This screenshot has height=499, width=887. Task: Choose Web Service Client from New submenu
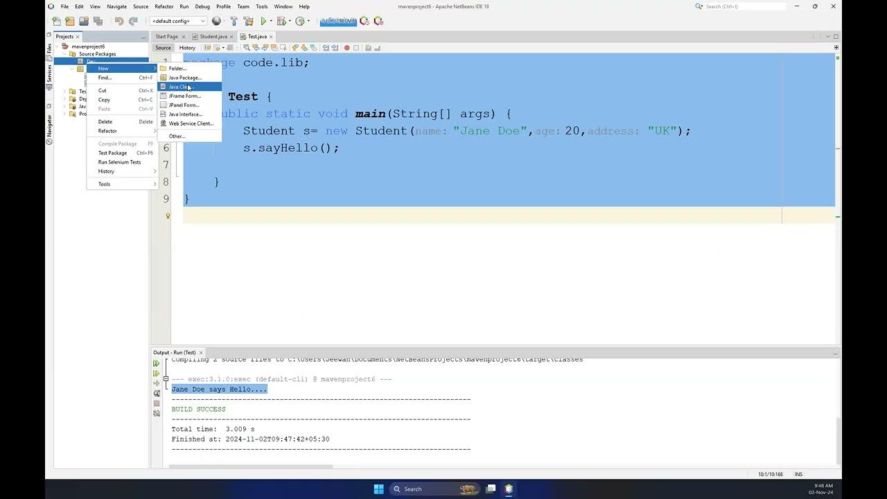click(x=190, y=123)
